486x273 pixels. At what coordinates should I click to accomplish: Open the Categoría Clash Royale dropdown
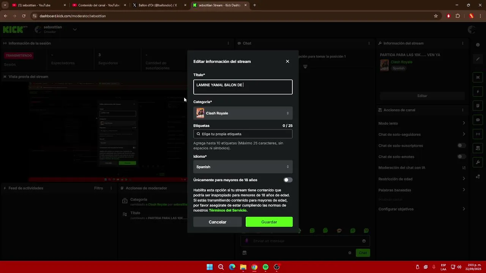pyautogui.click(x=243, y=113)
